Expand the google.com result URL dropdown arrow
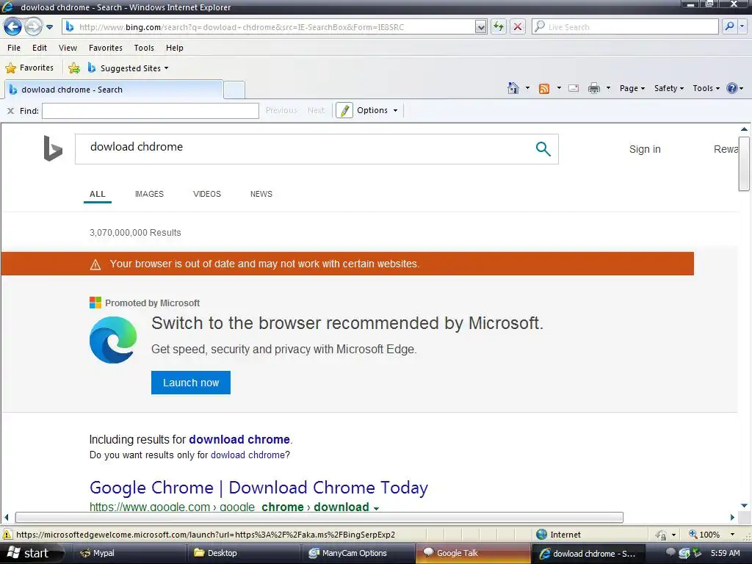The image size is (752, 564). pos(377,508)
